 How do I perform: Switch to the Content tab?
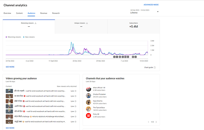20,13
